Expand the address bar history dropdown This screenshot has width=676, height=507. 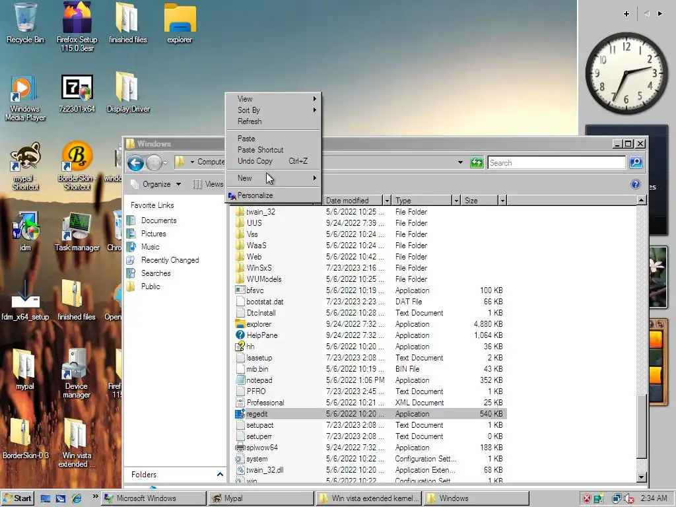point(460,162)
